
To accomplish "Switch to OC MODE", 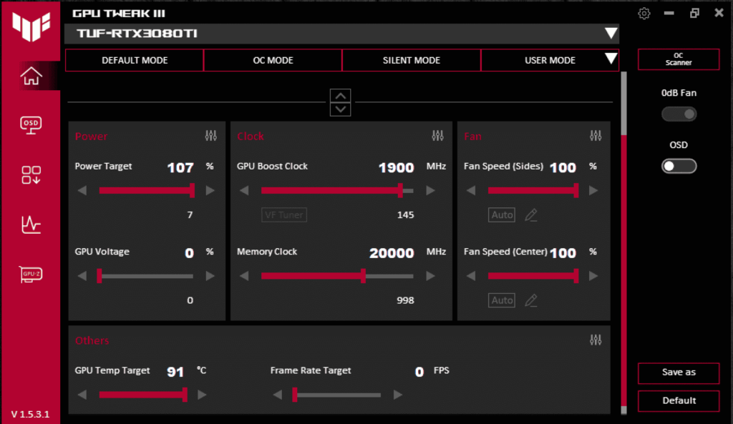I will tap(272, 60).
